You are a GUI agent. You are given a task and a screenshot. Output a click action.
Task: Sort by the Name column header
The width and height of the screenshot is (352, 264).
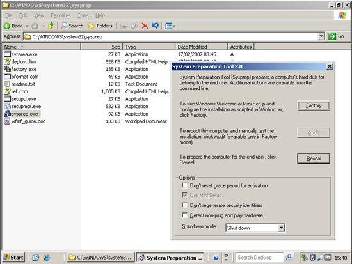click(42, 47)
